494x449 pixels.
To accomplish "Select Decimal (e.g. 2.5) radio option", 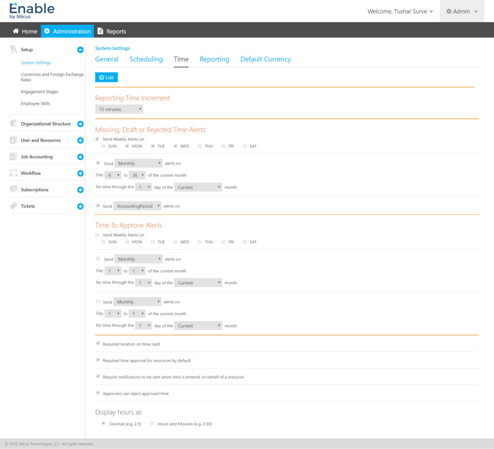I will pyautogui.click(x=103, y=423).
